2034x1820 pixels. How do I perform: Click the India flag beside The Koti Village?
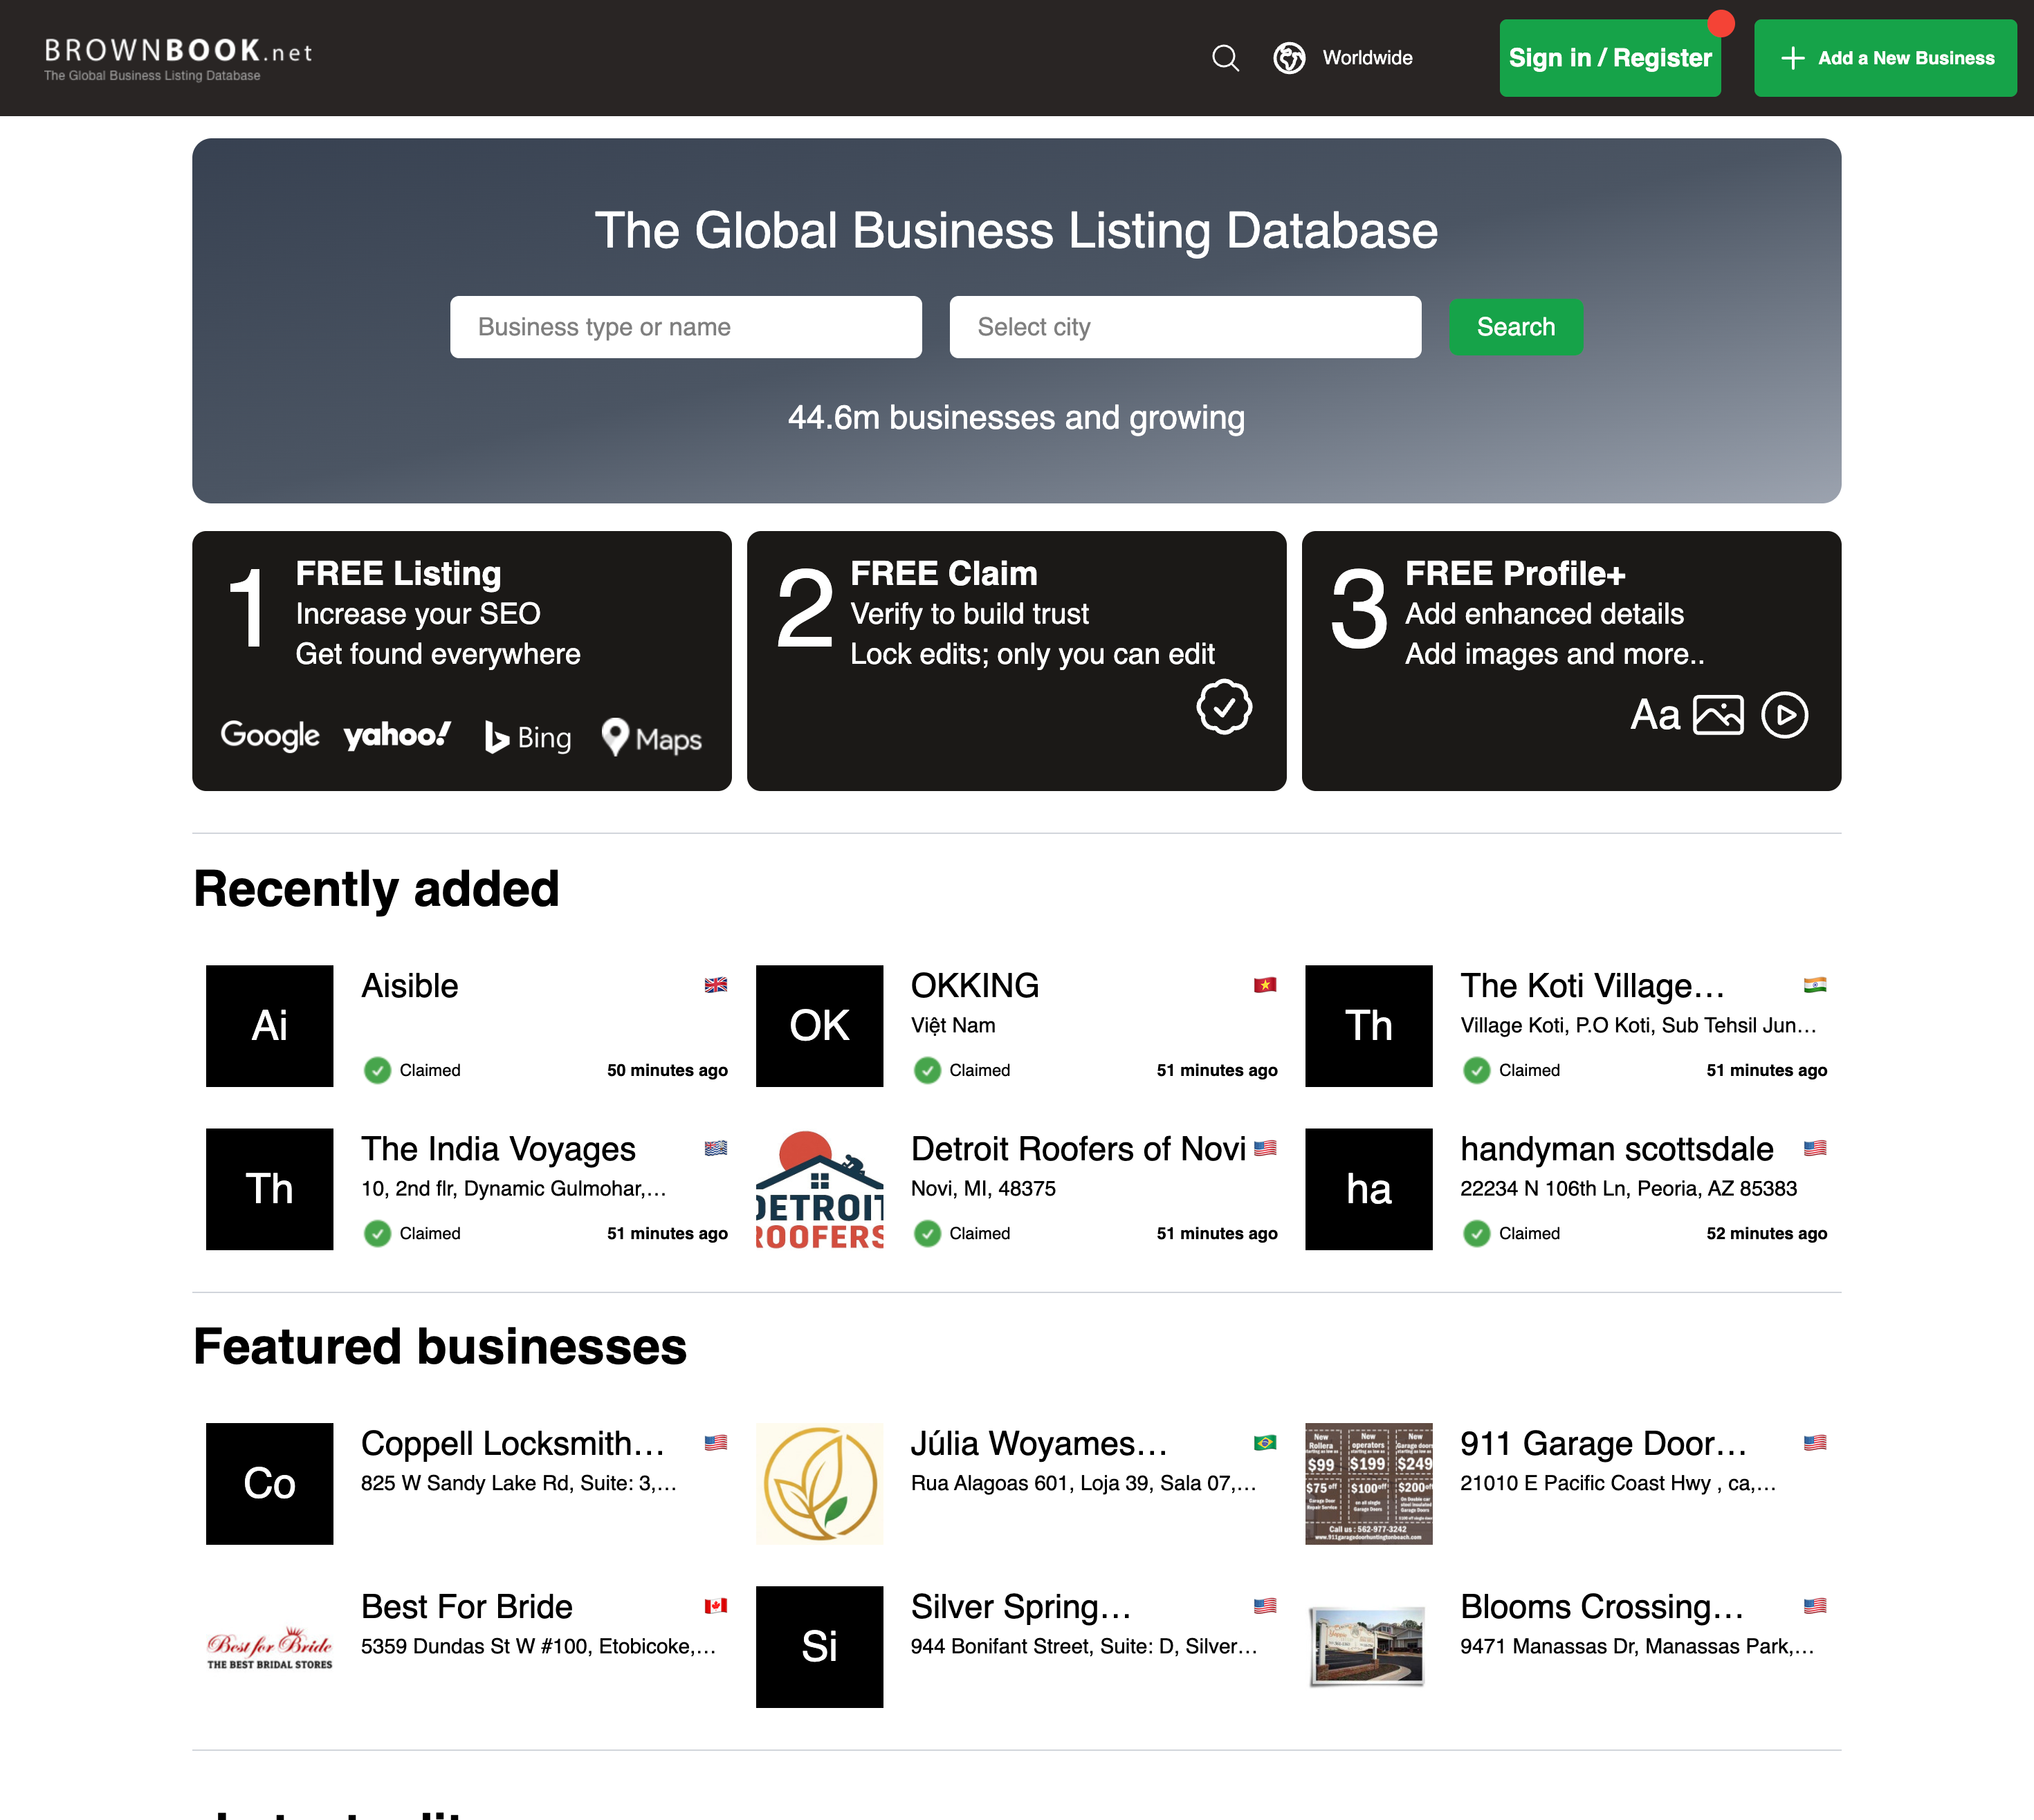(x=1815, y=985)
